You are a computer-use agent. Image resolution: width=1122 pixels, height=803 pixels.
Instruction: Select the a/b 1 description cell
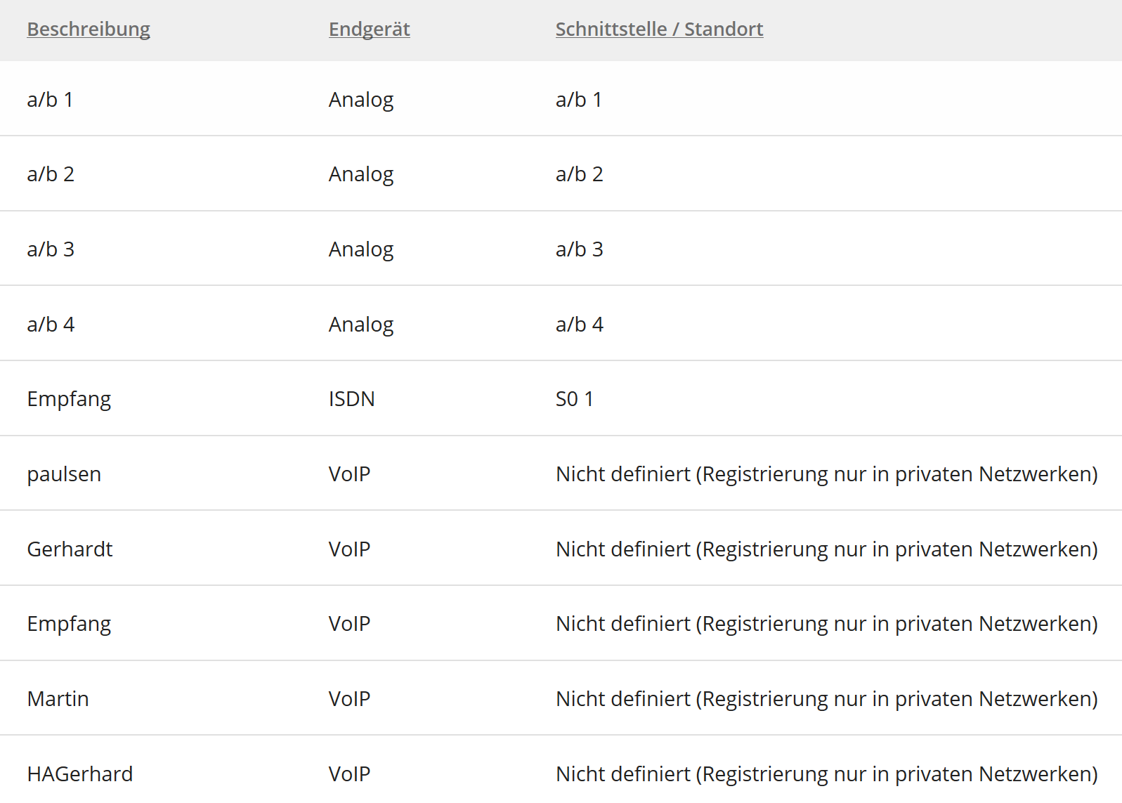[50, 100]
